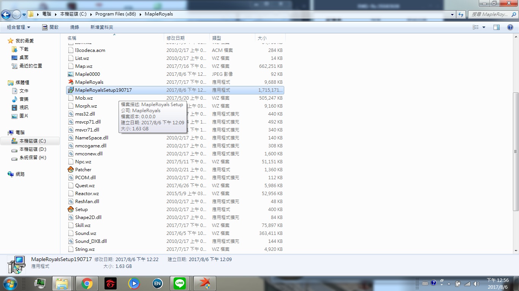Select 系統保留 (H:) drive in navigation pane

pos(33,158)
